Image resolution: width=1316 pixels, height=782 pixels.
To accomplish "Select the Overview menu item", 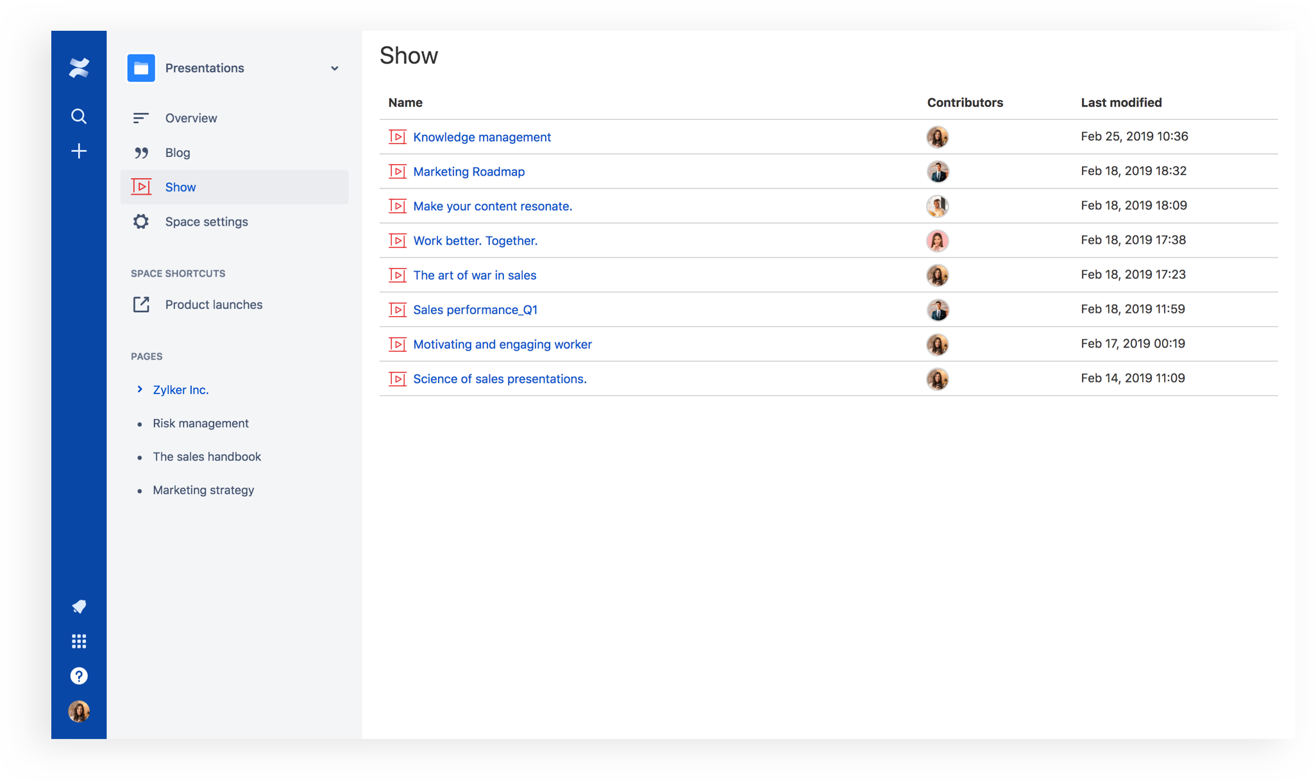I will coord(190,117).
